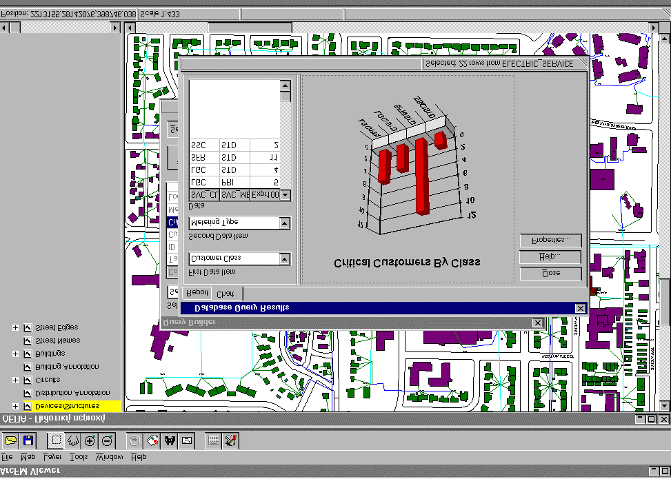The image size is (671, 479).
Task: Toggle the Building Annotation layer checkbox
Action: click(x=28, y=367)
